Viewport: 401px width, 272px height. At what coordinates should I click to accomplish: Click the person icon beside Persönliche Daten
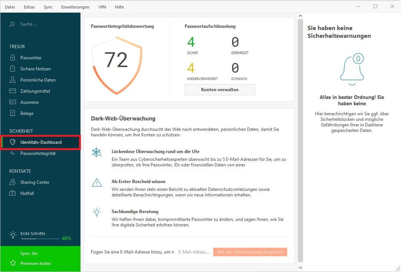tap(13, 80)
